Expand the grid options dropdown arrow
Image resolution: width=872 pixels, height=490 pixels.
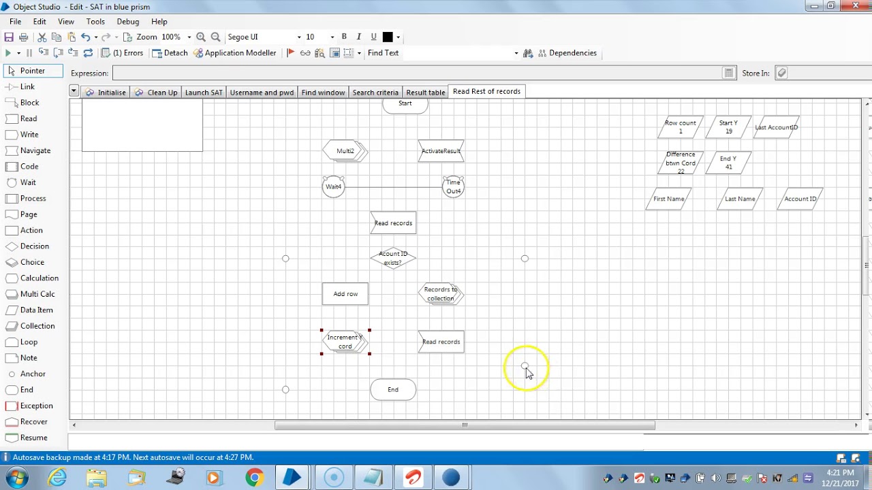(x=359, y=53)
